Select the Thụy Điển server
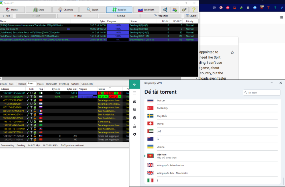285x187 pixels. 213,116
